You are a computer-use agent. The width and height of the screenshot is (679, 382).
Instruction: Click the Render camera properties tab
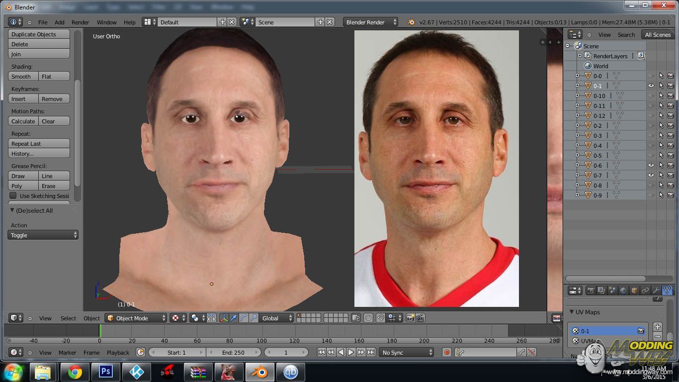click(x=591, y=290)
